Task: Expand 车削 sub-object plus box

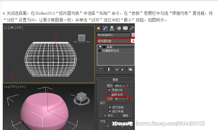Action: (x=104, y=47)
